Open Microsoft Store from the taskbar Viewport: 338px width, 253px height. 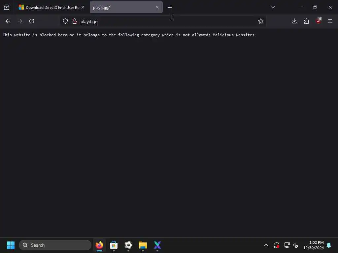[114, 245]
